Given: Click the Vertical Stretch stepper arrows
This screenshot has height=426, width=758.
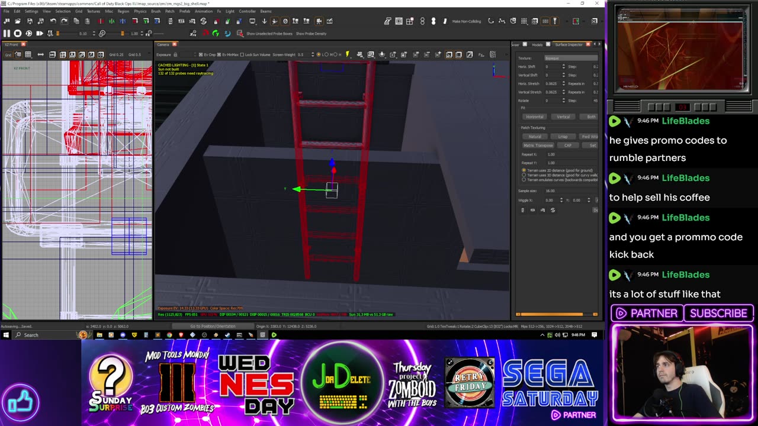Looking at the screenshot, I should (564, 92).
